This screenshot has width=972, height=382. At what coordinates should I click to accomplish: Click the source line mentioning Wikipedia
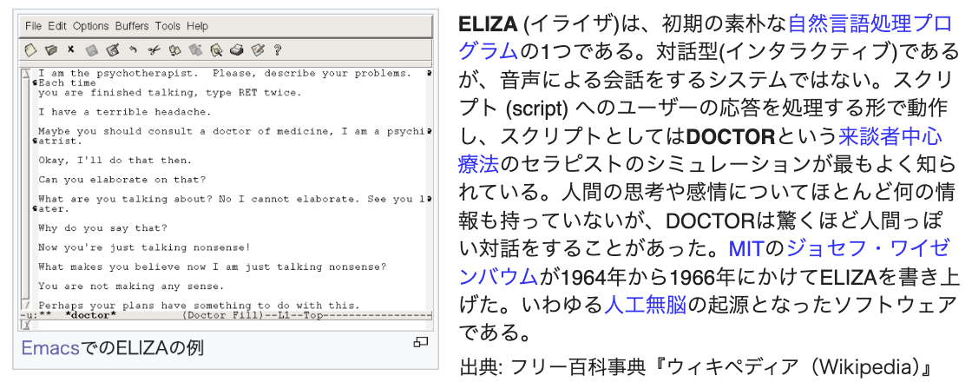tap(695, 368)
